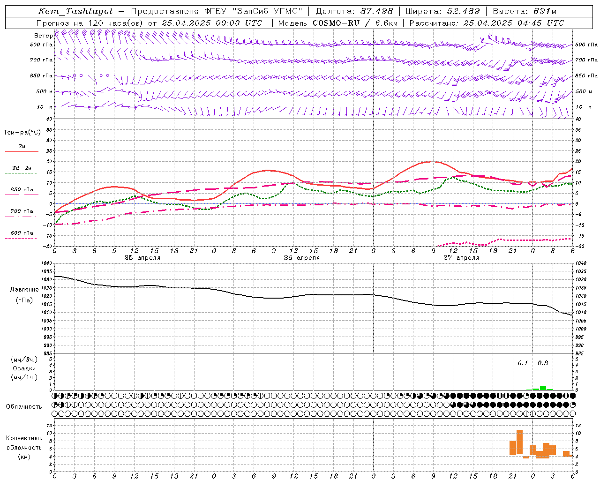Viewport: 600px width, 480px height.
Task: Click the tallest green precipitation bar
Action: (x=543, y=388)
